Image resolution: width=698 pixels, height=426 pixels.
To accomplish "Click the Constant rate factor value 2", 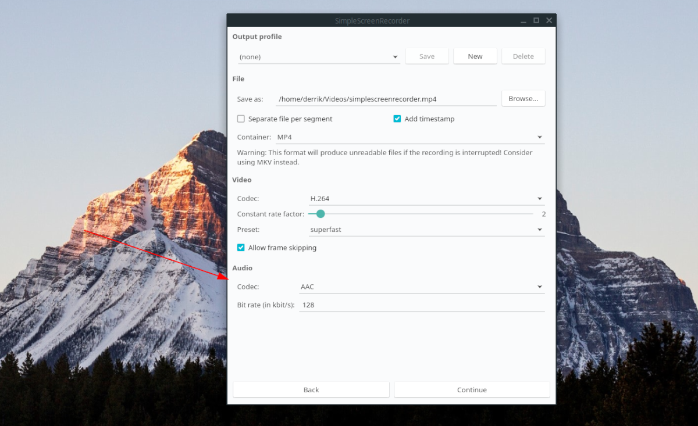I will [544, 214].
